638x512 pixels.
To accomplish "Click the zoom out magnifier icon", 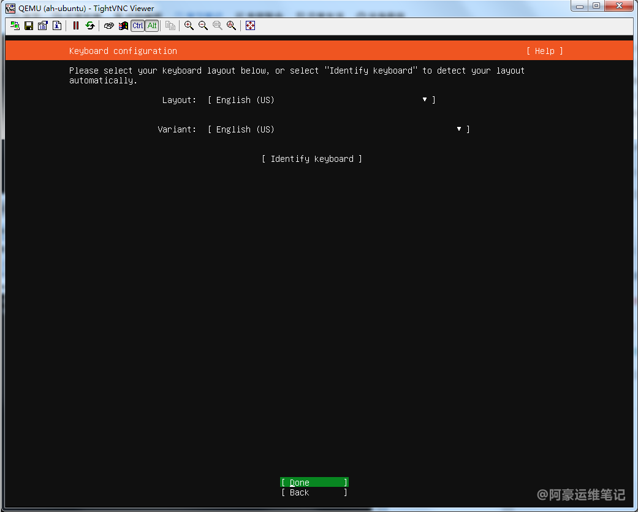I will (x=203, y=26).
